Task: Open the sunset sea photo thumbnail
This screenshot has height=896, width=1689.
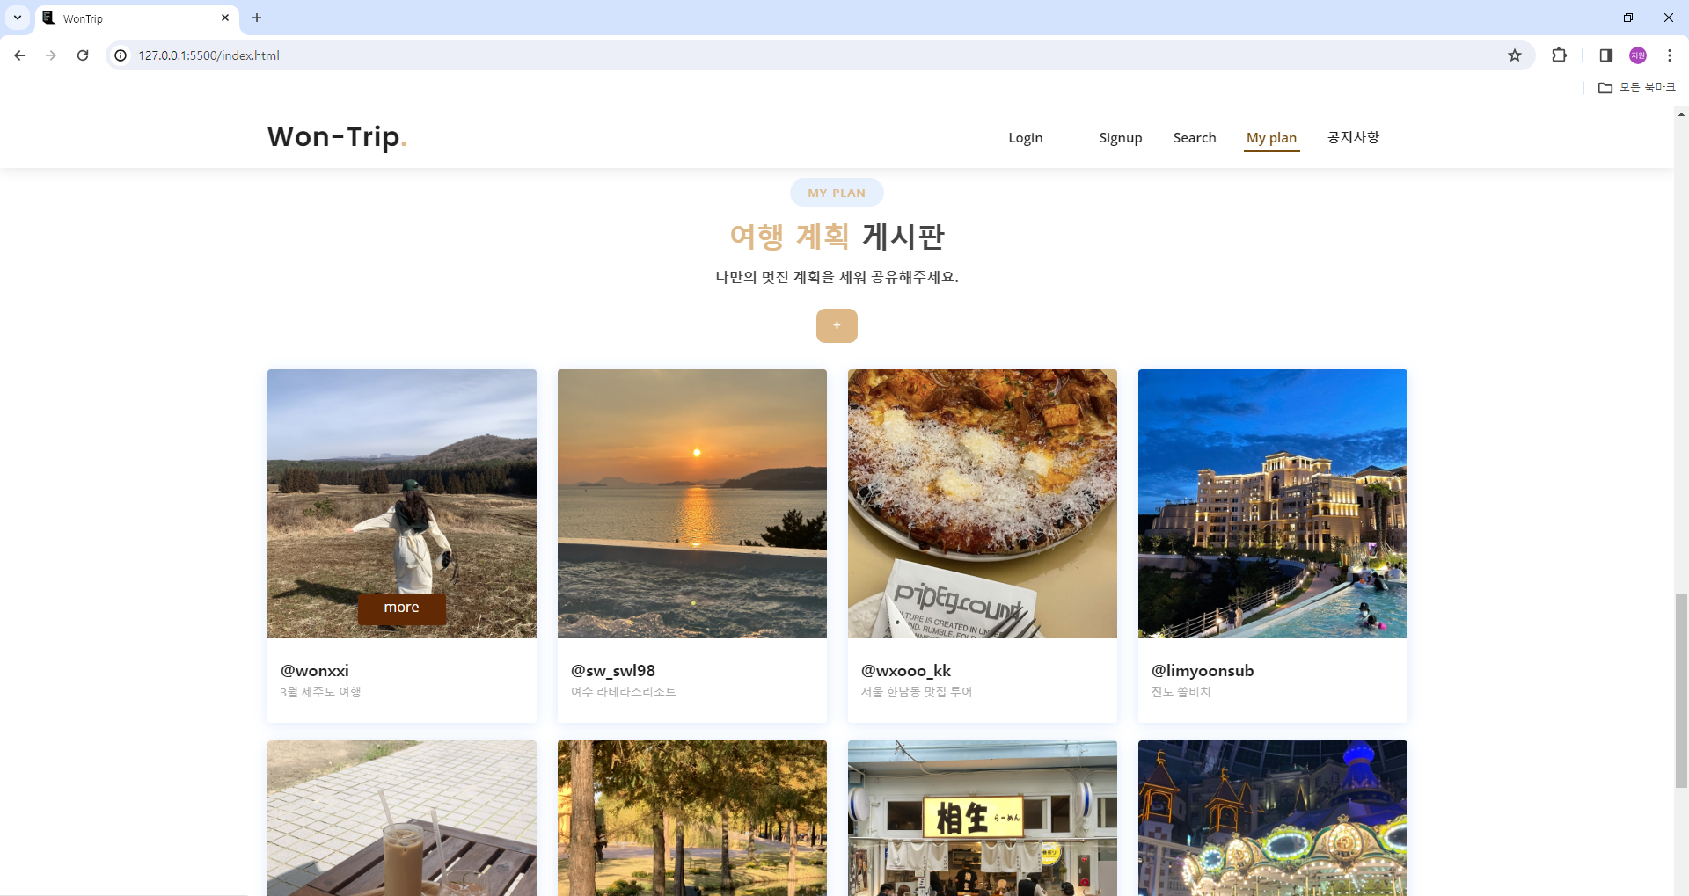Action: [692, 504]
